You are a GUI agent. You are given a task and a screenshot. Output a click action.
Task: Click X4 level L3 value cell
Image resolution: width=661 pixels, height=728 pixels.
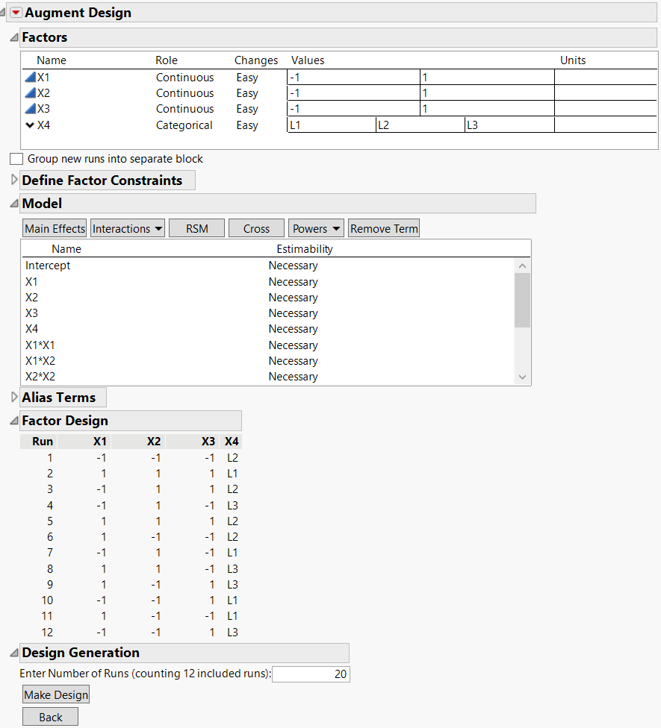[x=509, y=125]
